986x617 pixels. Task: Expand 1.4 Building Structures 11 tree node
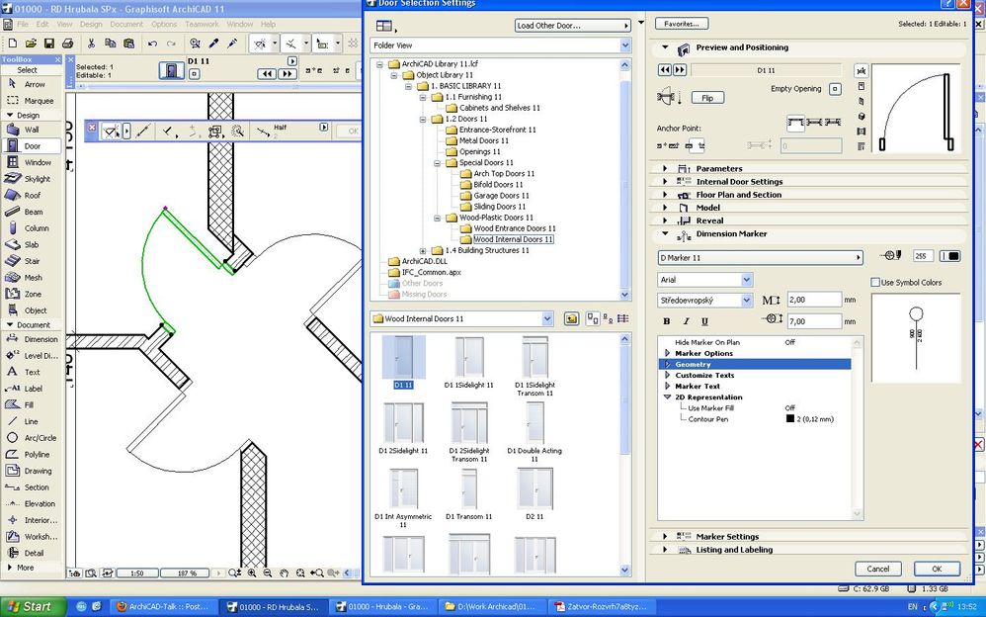point(423,250)
